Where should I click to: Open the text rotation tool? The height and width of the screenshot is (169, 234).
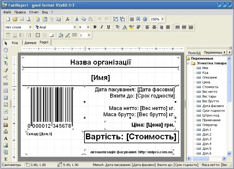(x=138, y=27)
